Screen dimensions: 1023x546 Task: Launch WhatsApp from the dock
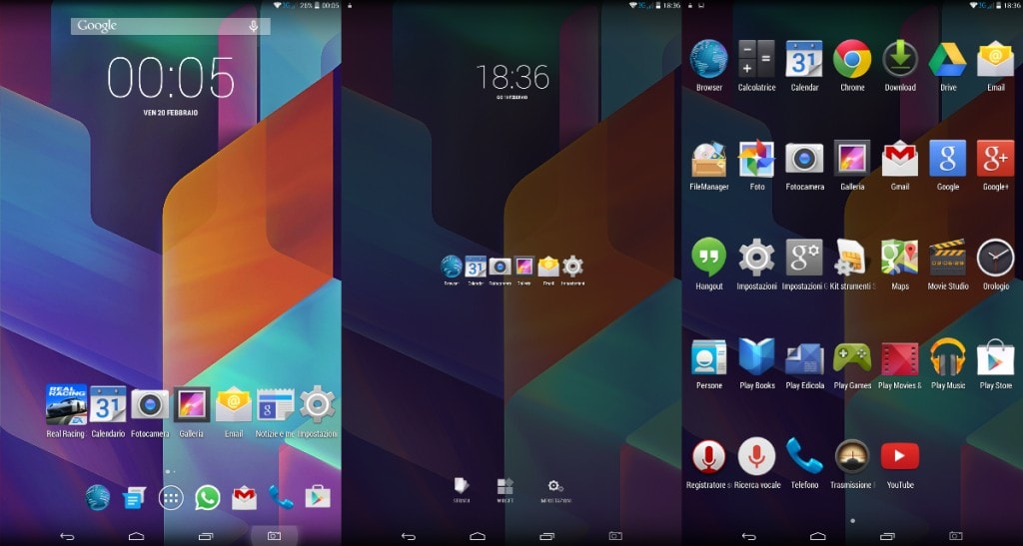point(208,498)
